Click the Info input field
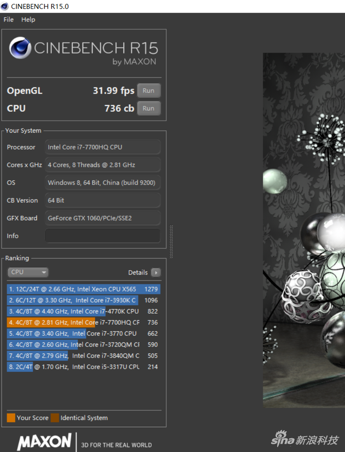 (x=102, y=236)
